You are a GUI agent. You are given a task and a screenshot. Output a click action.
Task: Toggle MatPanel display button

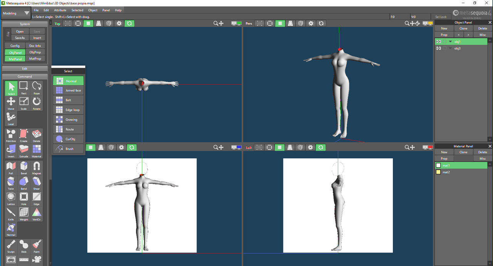(15, 59)
